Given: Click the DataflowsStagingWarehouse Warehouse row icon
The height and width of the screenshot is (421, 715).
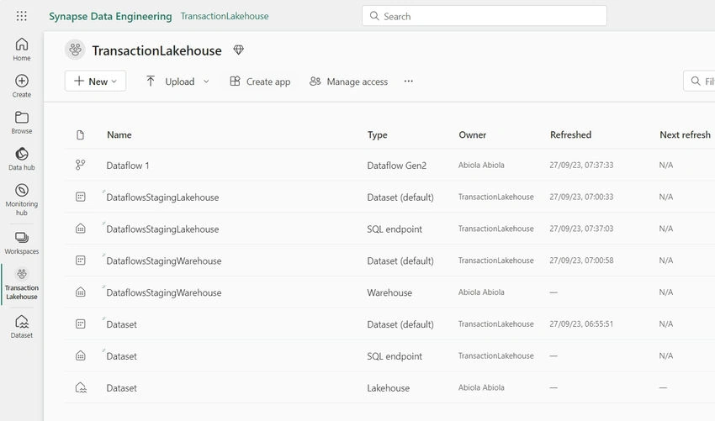Looking at the screenshot, I should coord(80,292).
